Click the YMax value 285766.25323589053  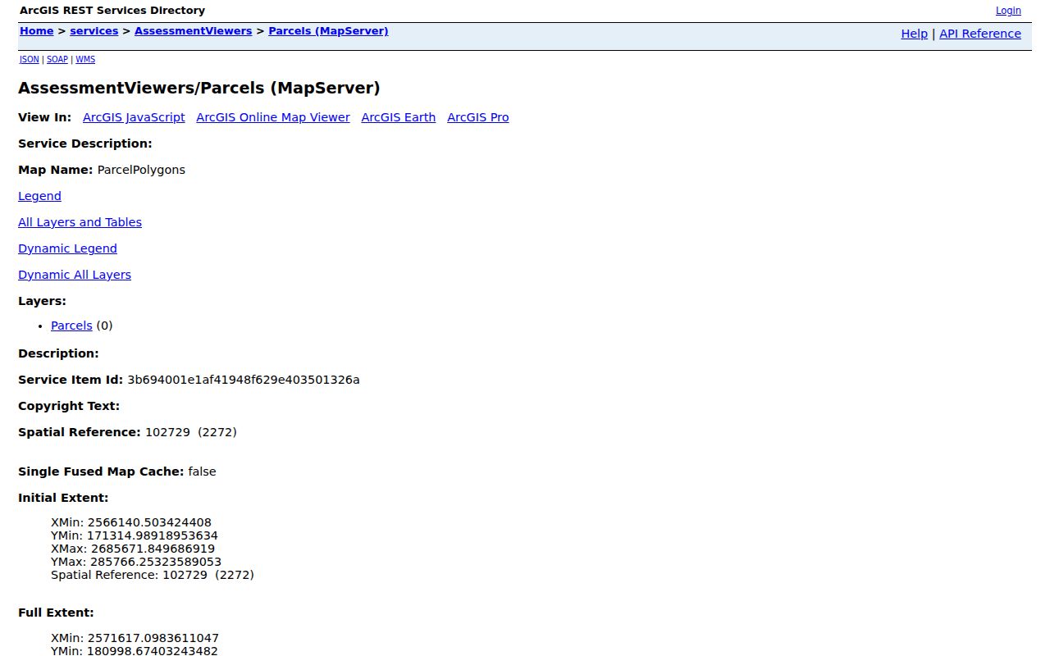(156, 562)
